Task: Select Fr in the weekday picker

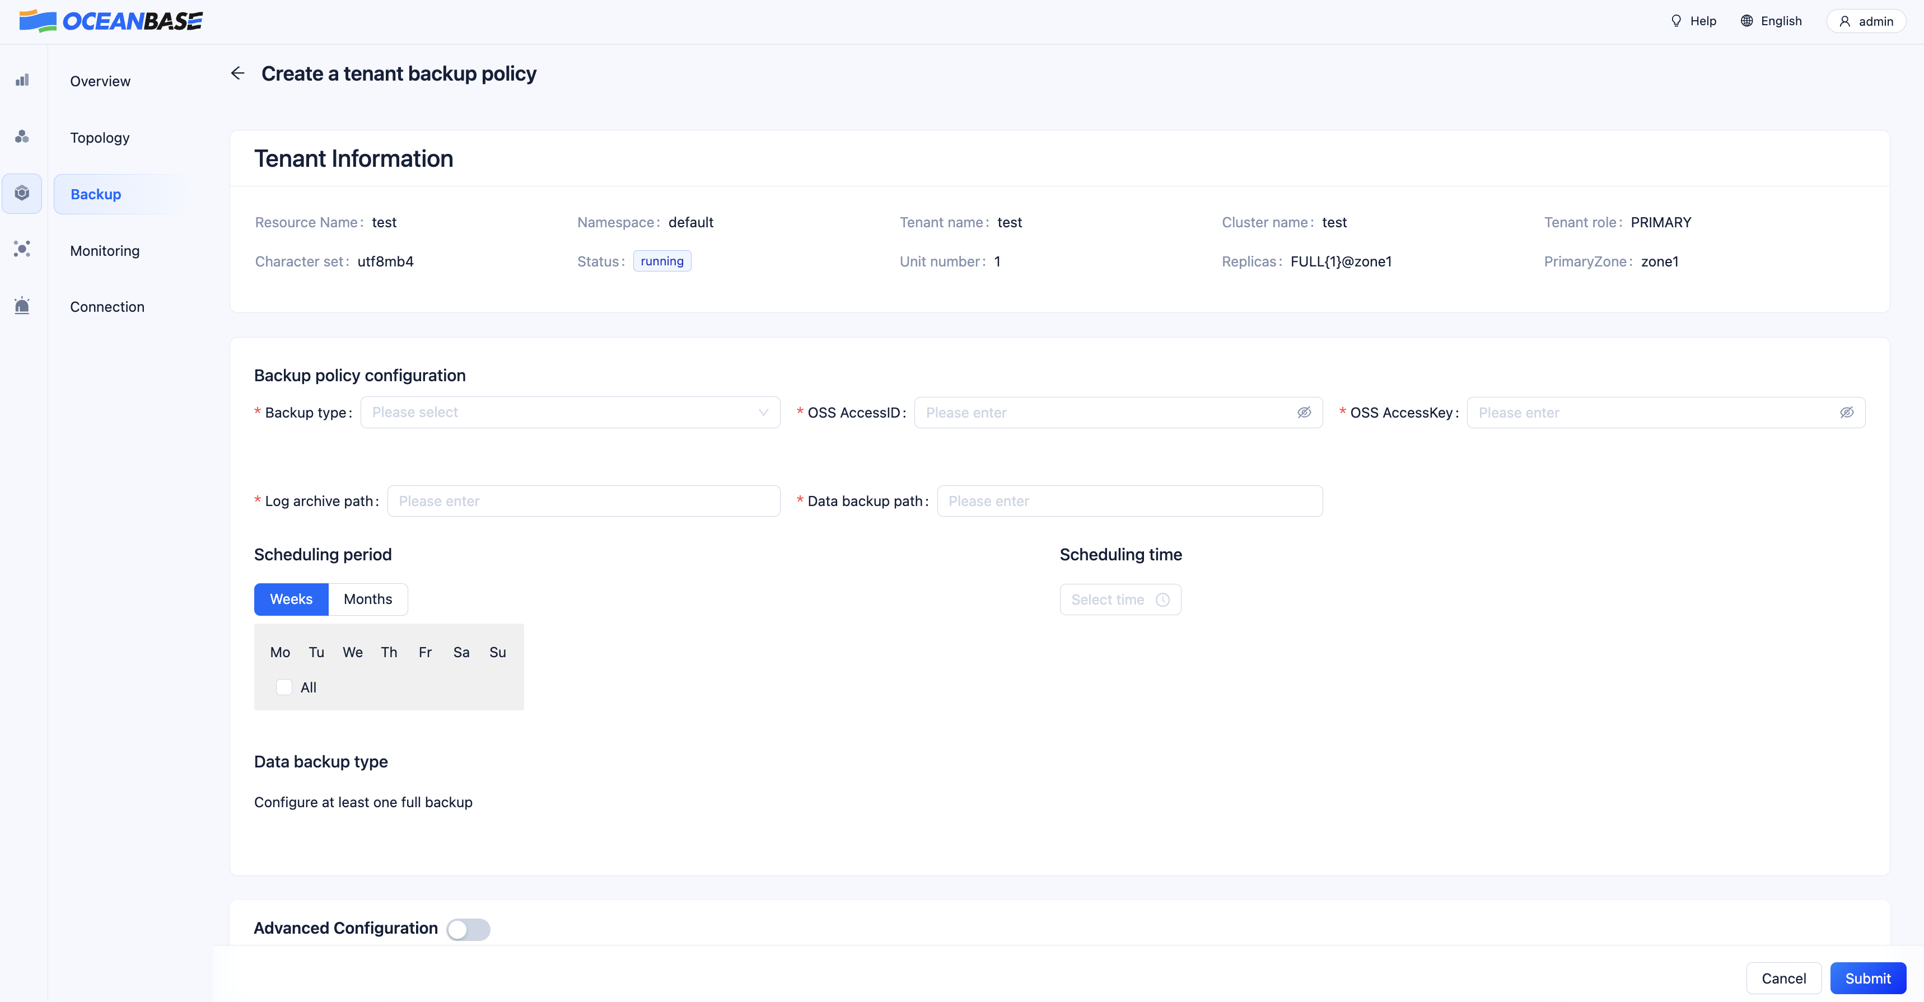Action: pos(425,652)
